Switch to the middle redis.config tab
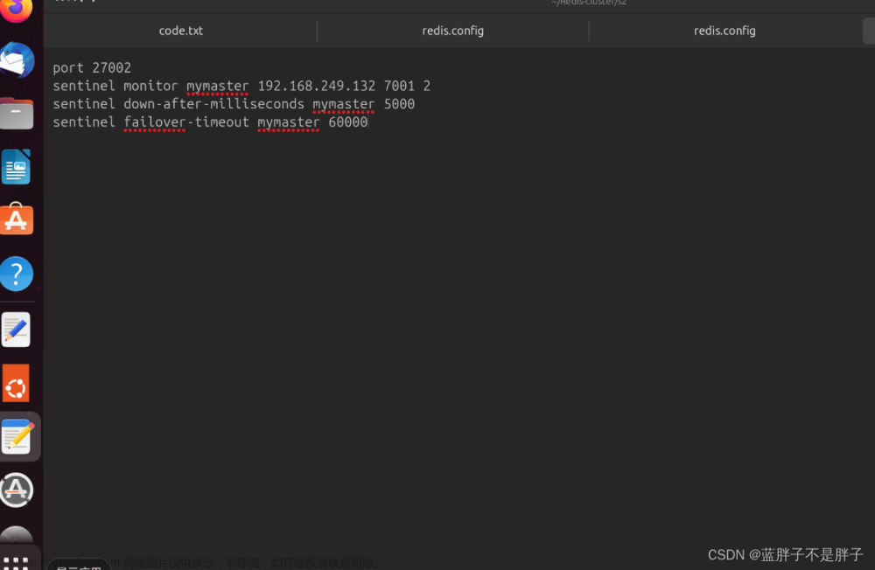The width and height of the screenshot is (875, 570). click(452, 31)
